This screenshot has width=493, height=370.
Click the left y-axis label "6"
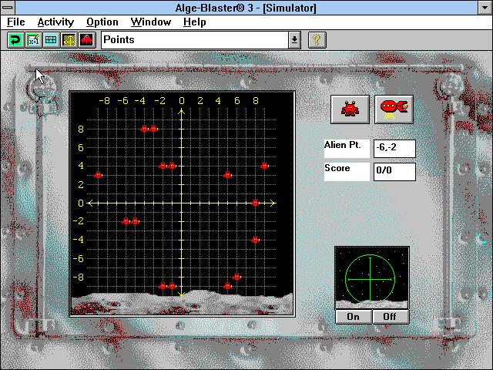pyautogui.click(x=81, y=147)
